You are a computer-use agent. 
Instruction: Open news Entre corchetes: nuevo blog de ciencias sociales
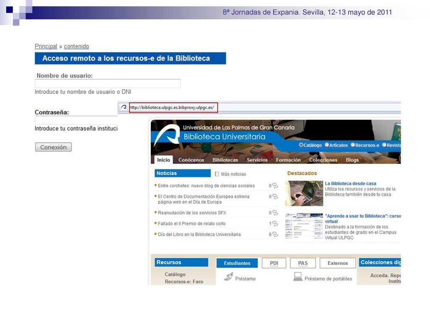coord(206,186)
